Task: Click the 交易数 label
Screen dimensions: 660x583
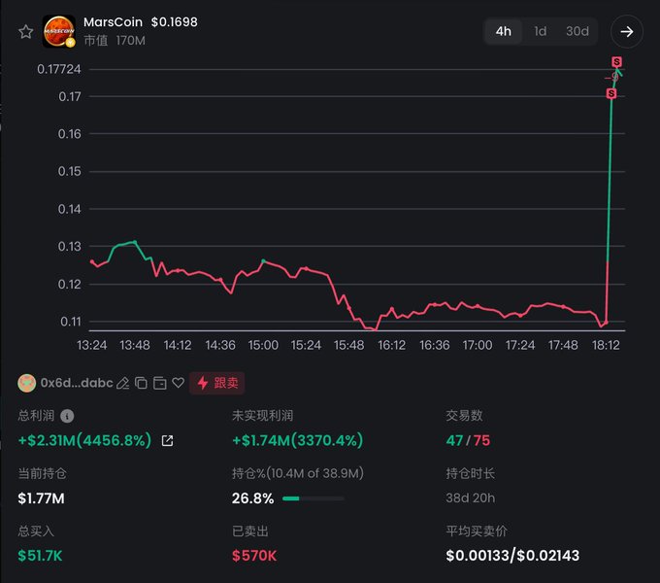Action: 464,416
